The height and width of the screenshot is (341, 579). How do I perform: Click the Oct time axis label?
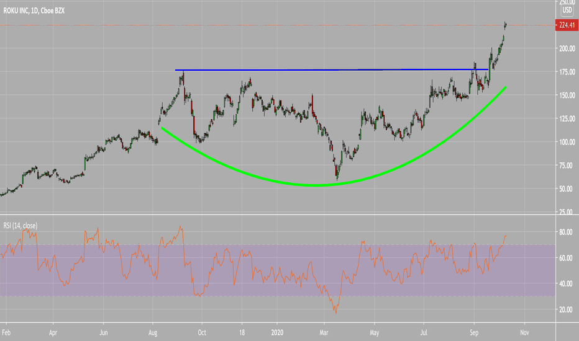pos(202,332)
